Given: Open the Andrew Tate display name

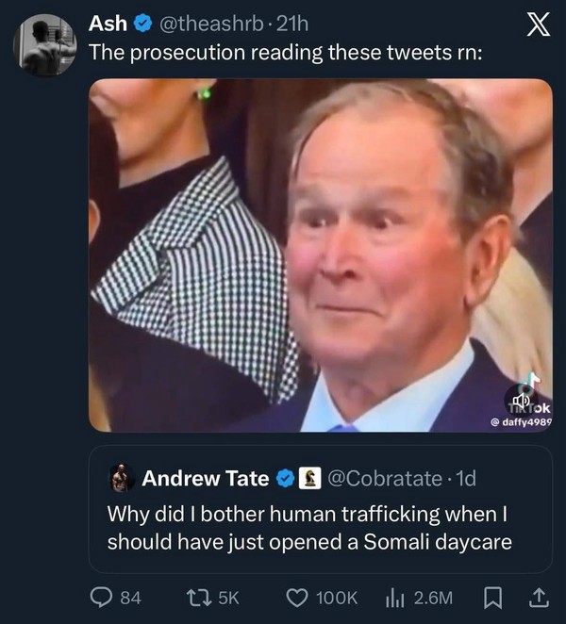Looking at the screenshot, I should (206, 479).
